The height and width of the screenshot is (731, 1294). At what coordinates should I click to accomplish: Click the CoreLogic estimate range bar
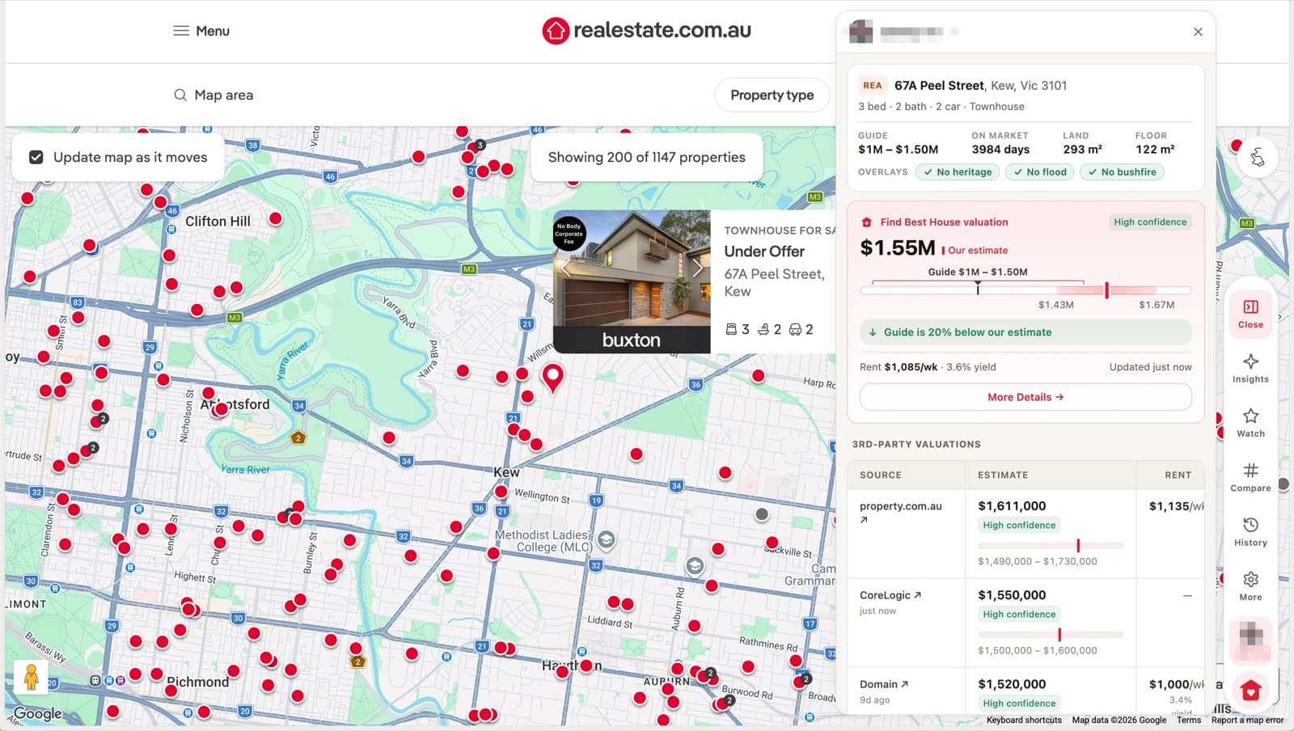[x=1051, y=635]
